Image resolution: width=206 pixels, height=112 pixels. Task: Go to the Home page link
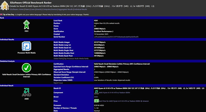click(x=21, y=9)
